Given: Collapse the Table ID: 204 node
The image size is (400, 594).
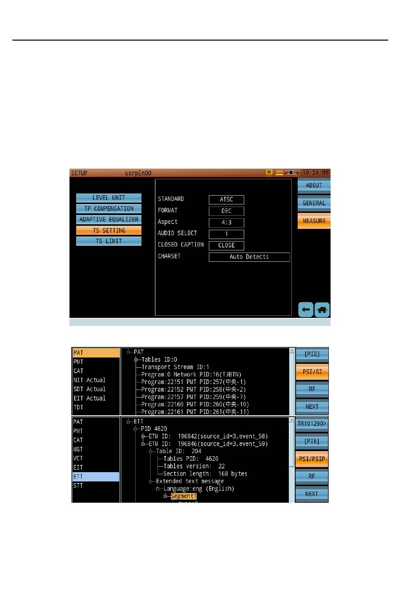Looking at the screenshot, I should [x=151, y=452].
